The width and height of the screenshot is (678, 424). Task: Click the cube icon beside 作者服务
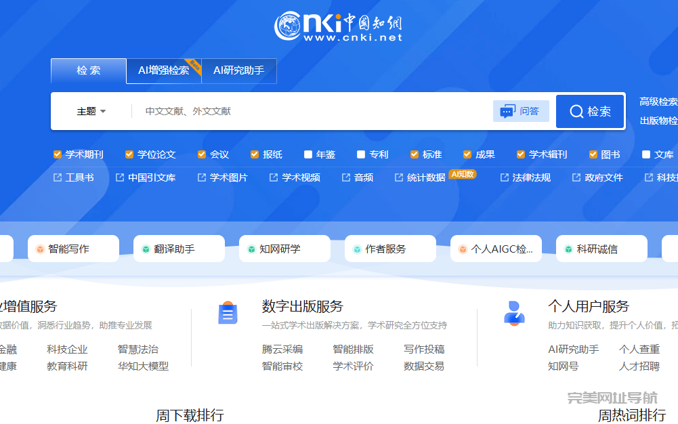357,249
